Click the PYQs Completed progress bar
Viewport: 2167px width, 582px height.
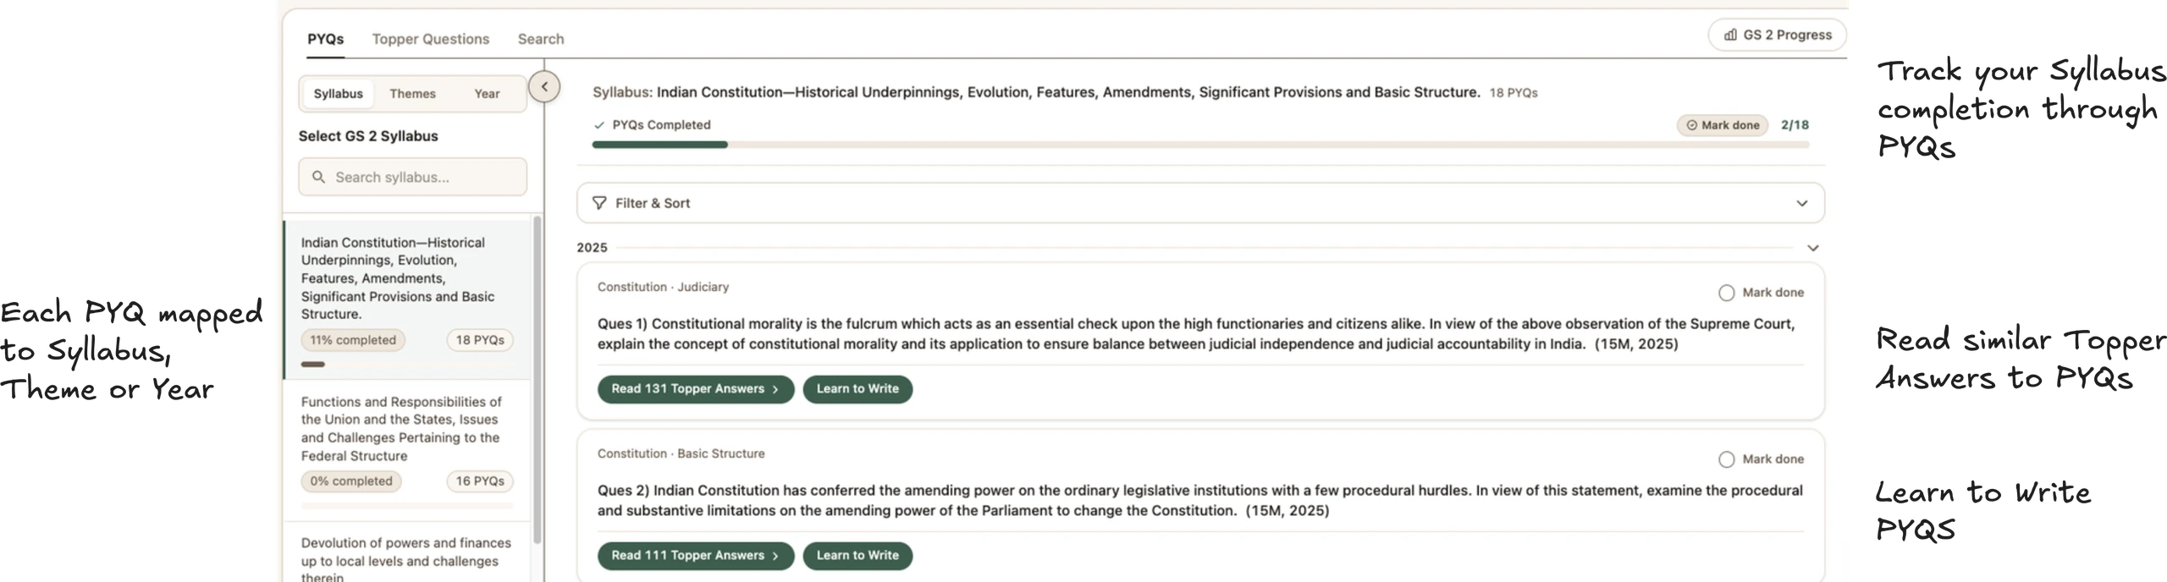coord(1200,145)
